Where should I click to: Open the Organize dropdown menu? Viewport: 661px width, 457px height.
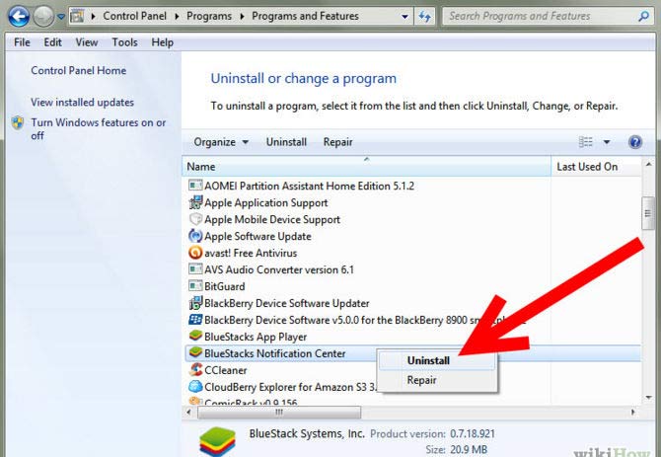coord(221,142)
